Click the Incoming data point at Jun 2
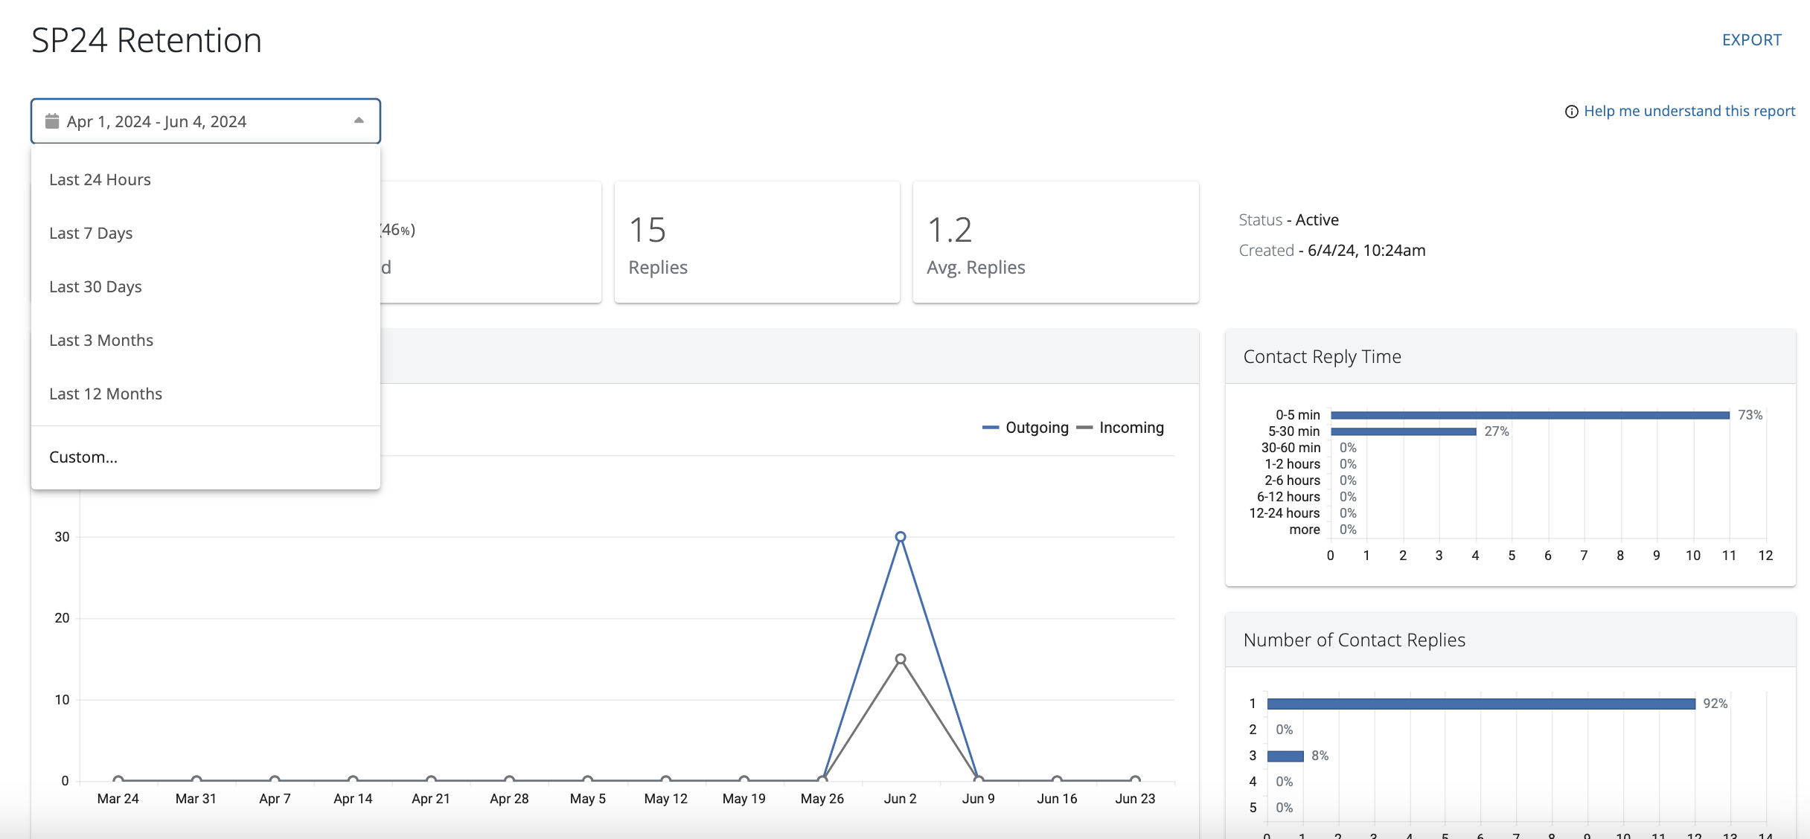This screenshot has width=1810, height=839. point(901,659)
